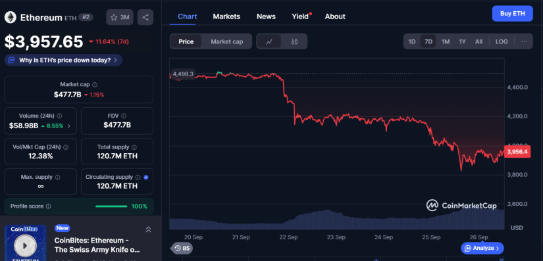Select Market cap chart toggle
This screenshot has width=543, height=261.
(227, 42)
